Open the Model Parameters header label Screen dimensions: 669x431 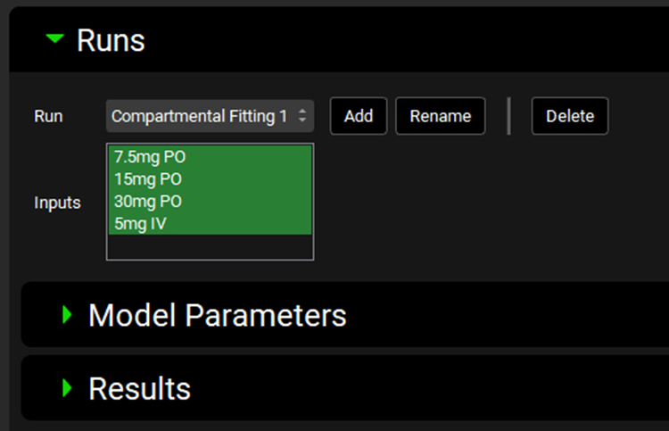click(x=217, y=315)
